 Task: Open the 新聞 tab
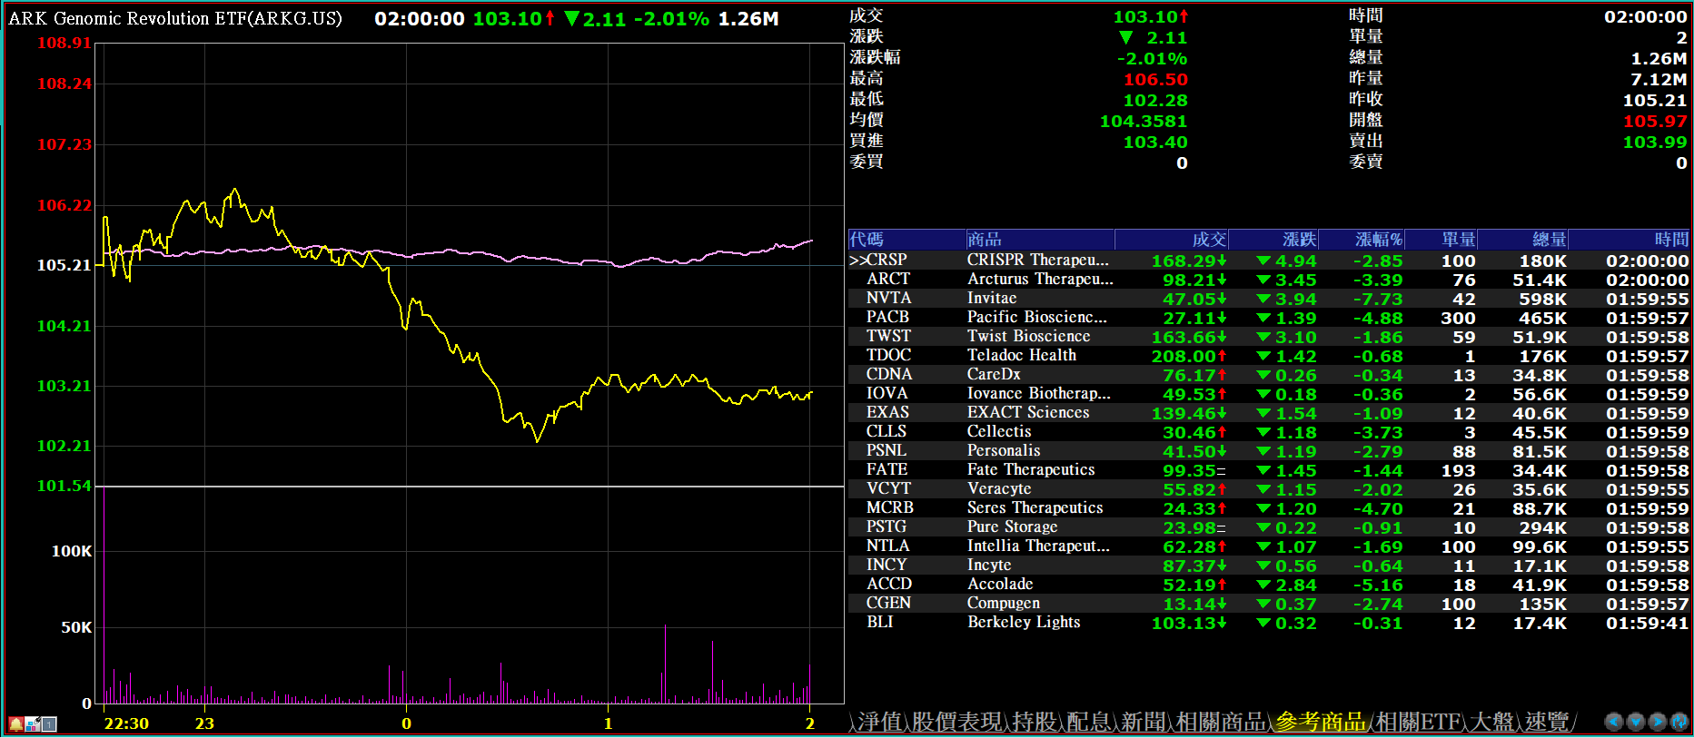[1144, 722]
